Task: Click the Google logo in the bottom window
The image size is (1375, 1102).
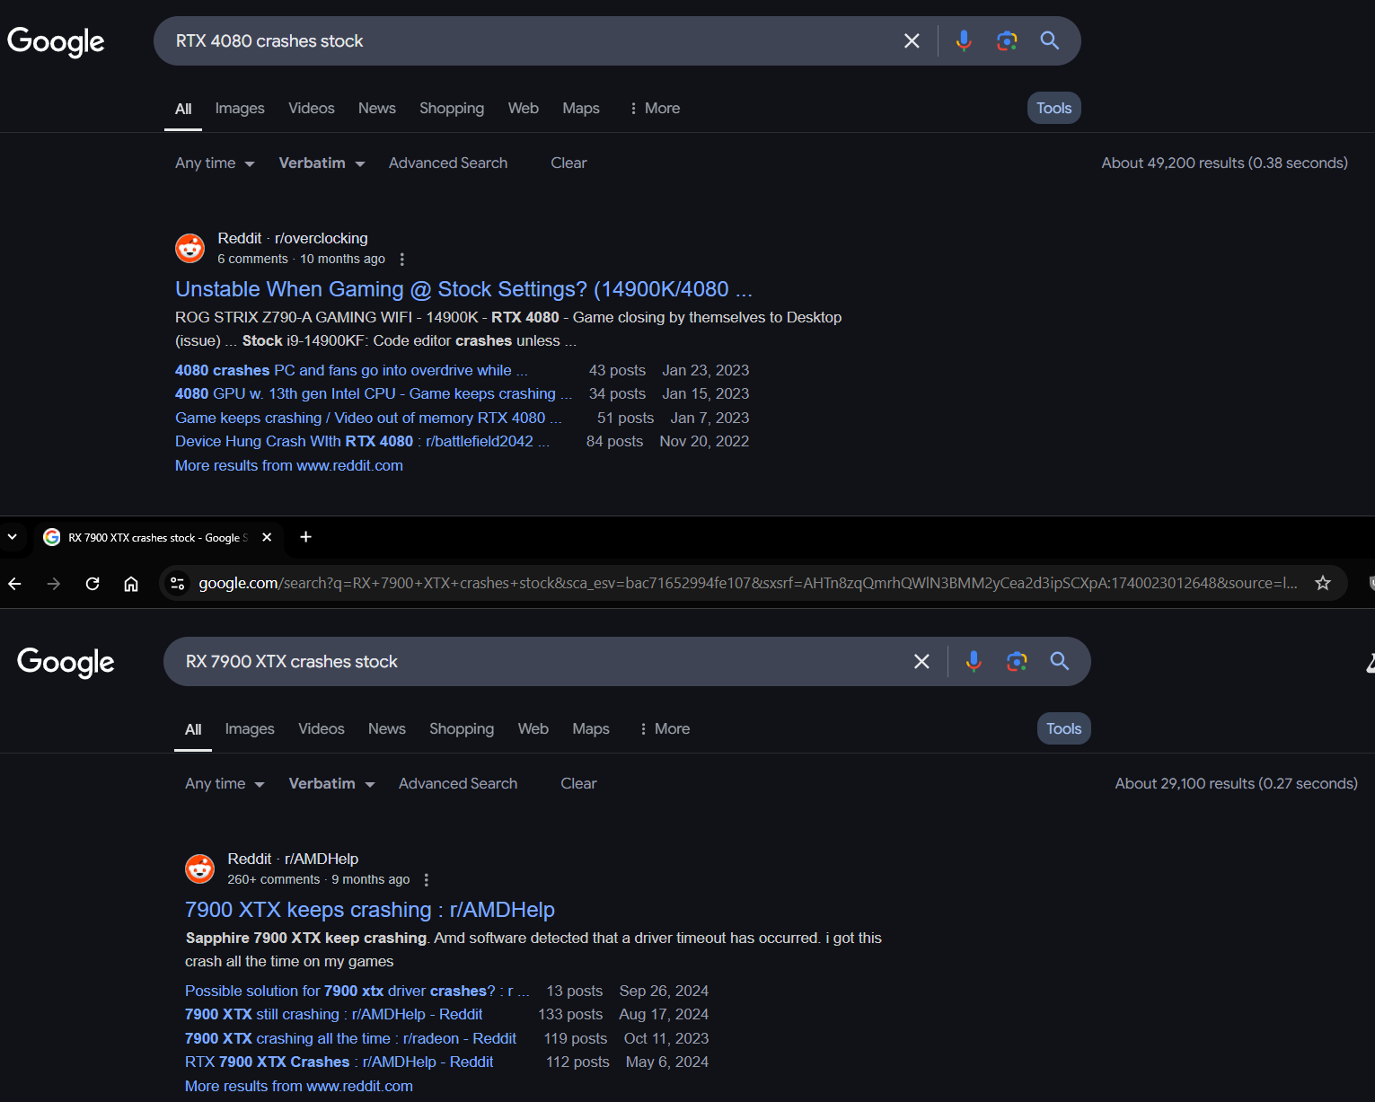Action: pyautogui.click(x=66, y=662)
